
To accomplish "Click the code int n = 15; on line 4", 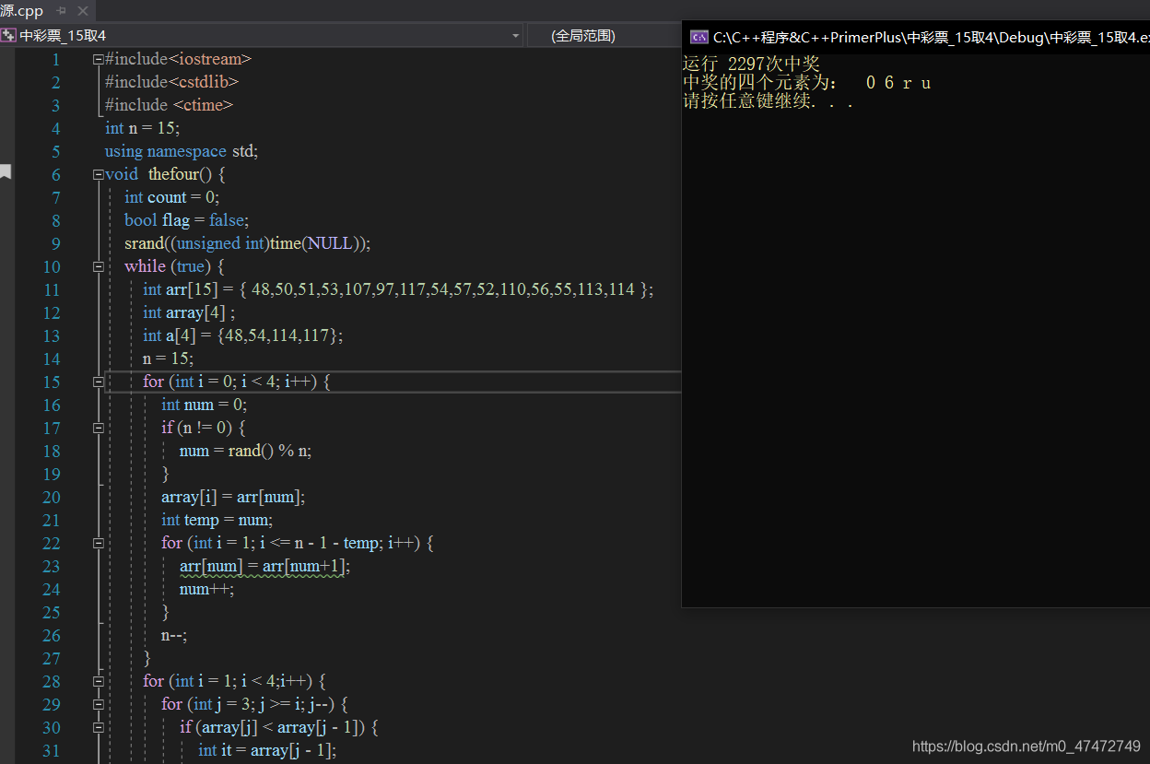I will [x=142, y=128].
